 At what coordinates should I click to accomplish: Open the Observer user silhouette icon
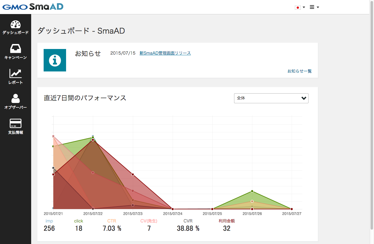(16, 99)
